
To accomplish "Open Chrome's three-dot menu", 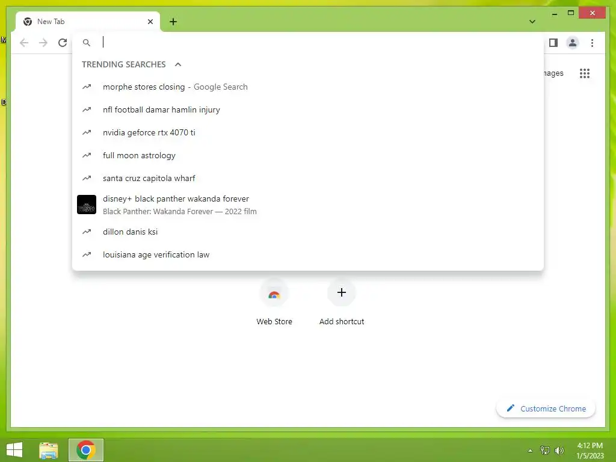I will [592, 43].
